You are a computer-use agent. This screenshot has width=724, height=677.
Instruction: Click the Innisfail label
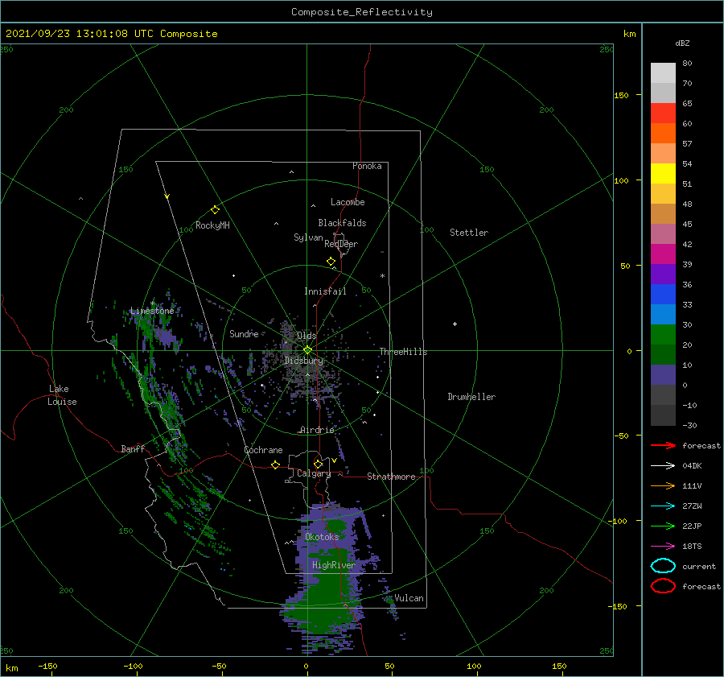pos(325,291)
